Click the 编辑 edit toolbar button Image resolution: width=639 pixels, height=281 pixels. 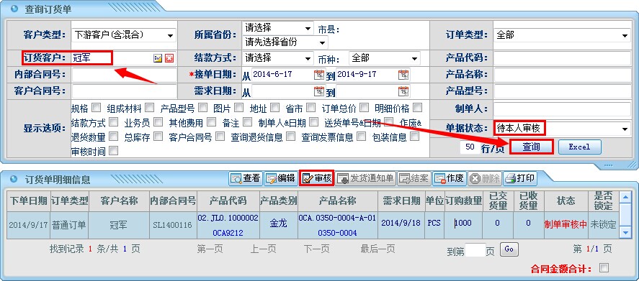(x=281, y=178)
